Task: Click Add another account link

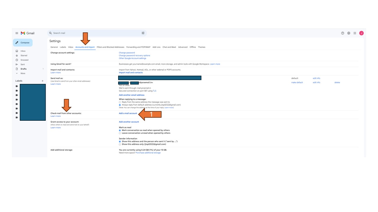Action: coord(129,122)
